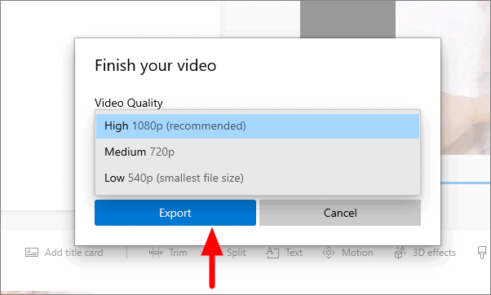
Task: Click the 3D effects cube icon
Action: pos(400,253)
